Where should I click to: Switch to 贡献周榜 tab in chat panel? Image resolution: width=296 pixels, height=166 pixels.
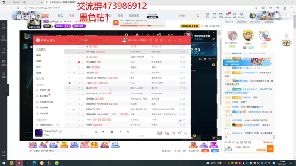(x=241, y=22)
